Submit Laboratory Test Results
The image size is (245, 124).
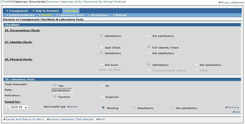pos(70,119)
